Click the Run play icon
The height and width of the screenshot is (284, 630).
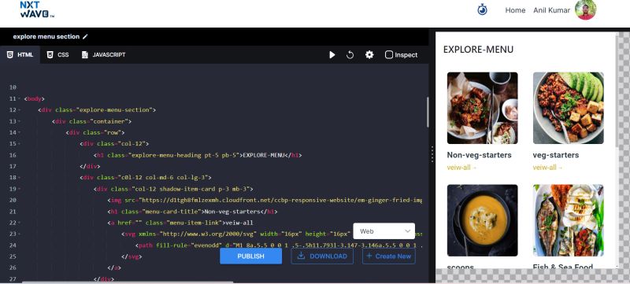pyautogui.click(x=332, y=55)
